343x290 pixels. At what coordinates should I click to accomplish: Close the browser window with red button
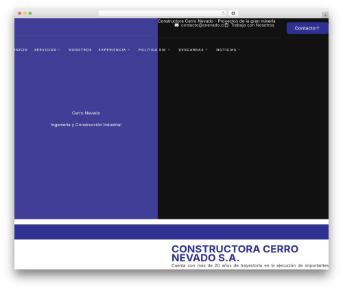pyautogui.click(x=20, y=13)
